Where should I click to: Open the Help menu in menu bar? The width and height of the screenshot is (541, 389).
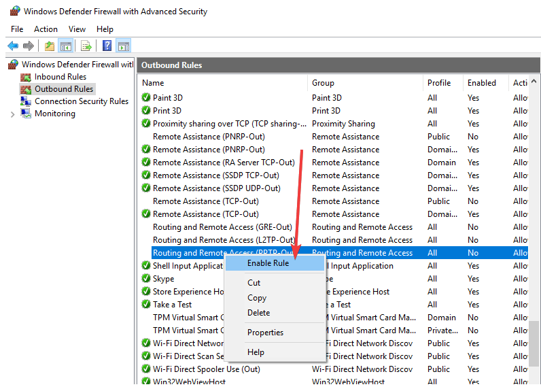(x=105, y=29)
